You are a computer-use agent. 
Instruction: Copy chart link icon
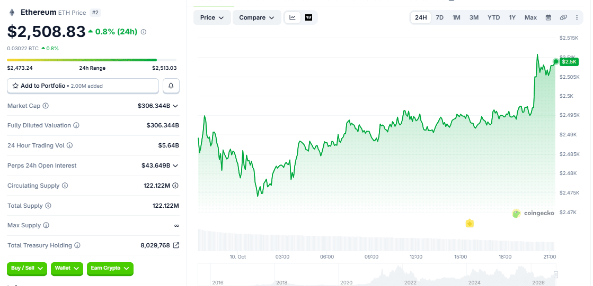click(x=563, y=17)
